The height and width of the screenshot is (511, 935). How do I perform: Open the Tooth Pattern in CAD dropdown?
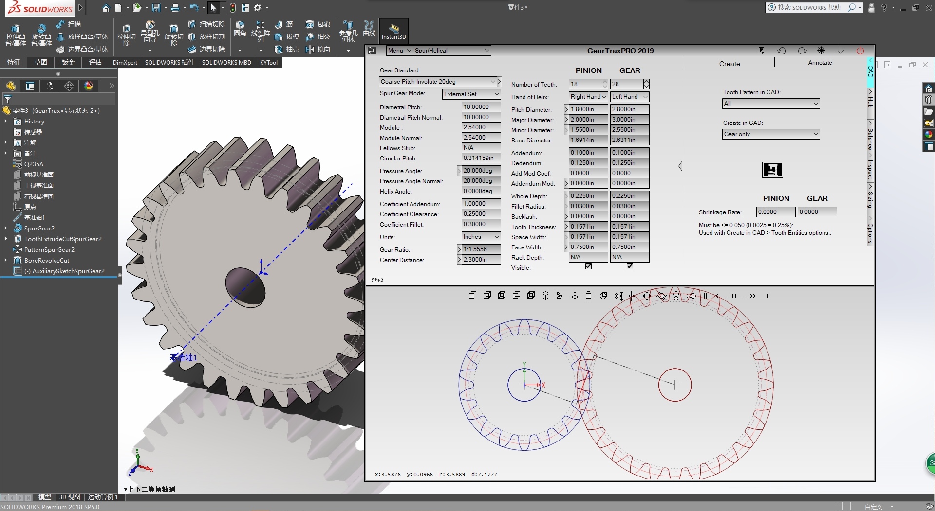pos(771,104)
